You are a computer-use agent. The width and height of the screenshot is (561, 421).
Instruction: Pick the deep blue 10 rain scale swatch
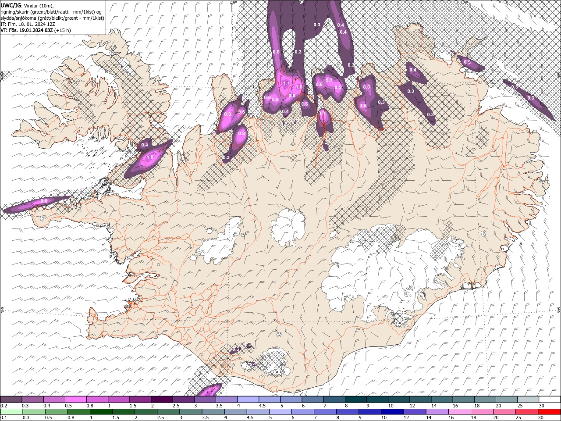point(392,412)
